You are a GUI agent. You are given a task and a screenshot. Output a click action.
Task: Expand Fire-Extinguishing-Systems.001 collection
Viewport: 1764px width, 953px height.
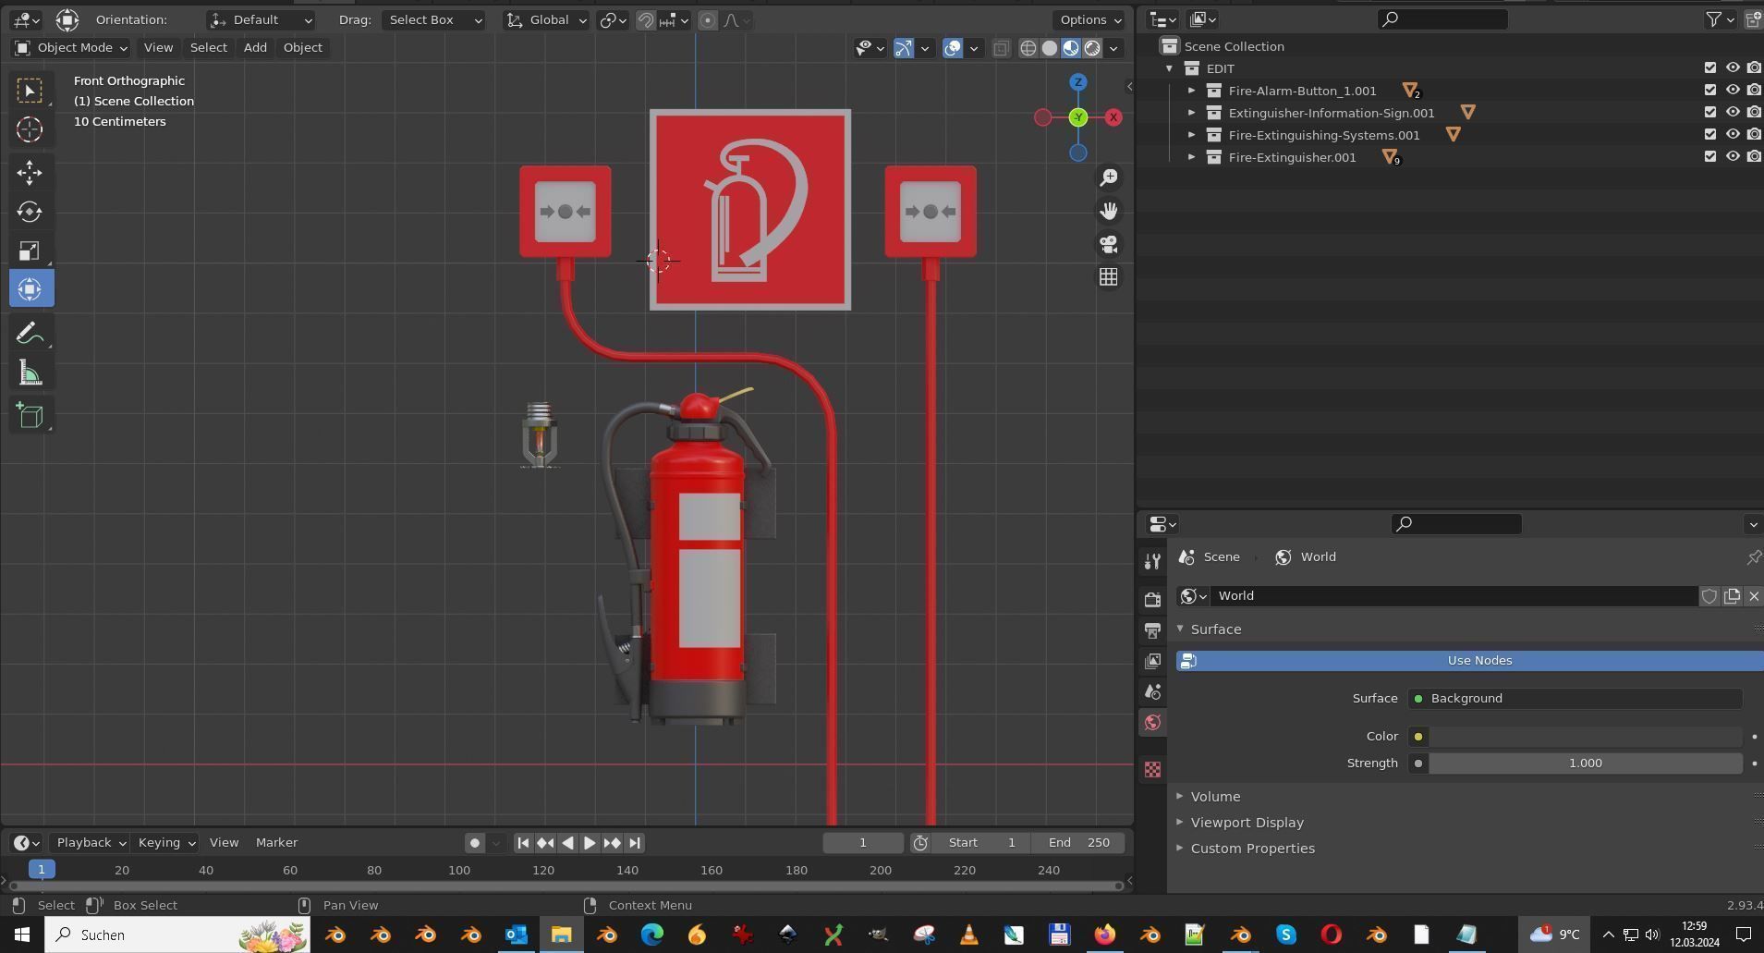click(1191, 135)
